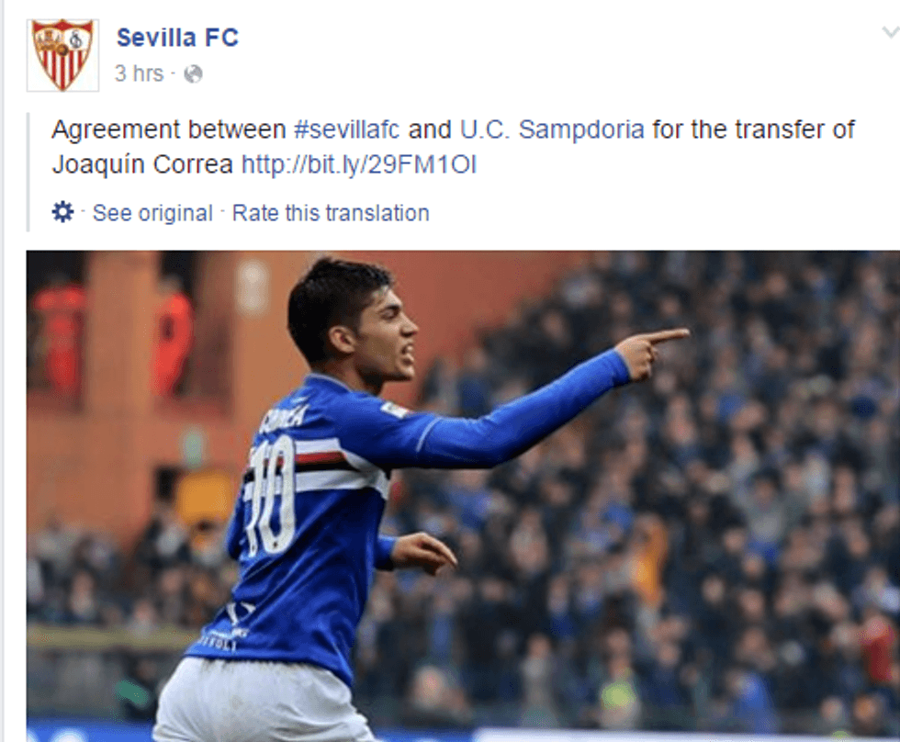Image resolution: width=900 pixels, height=742 pixels.
Task: Open the #sevillafc hashtag
Action: [x=347, y=129]
